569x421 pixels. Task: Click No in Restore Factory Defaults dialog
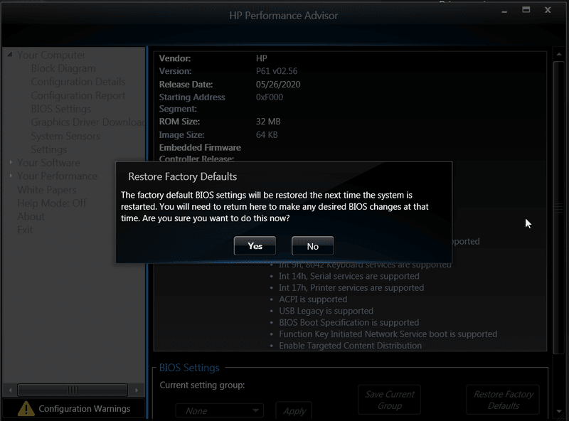(x=312, y=246)
